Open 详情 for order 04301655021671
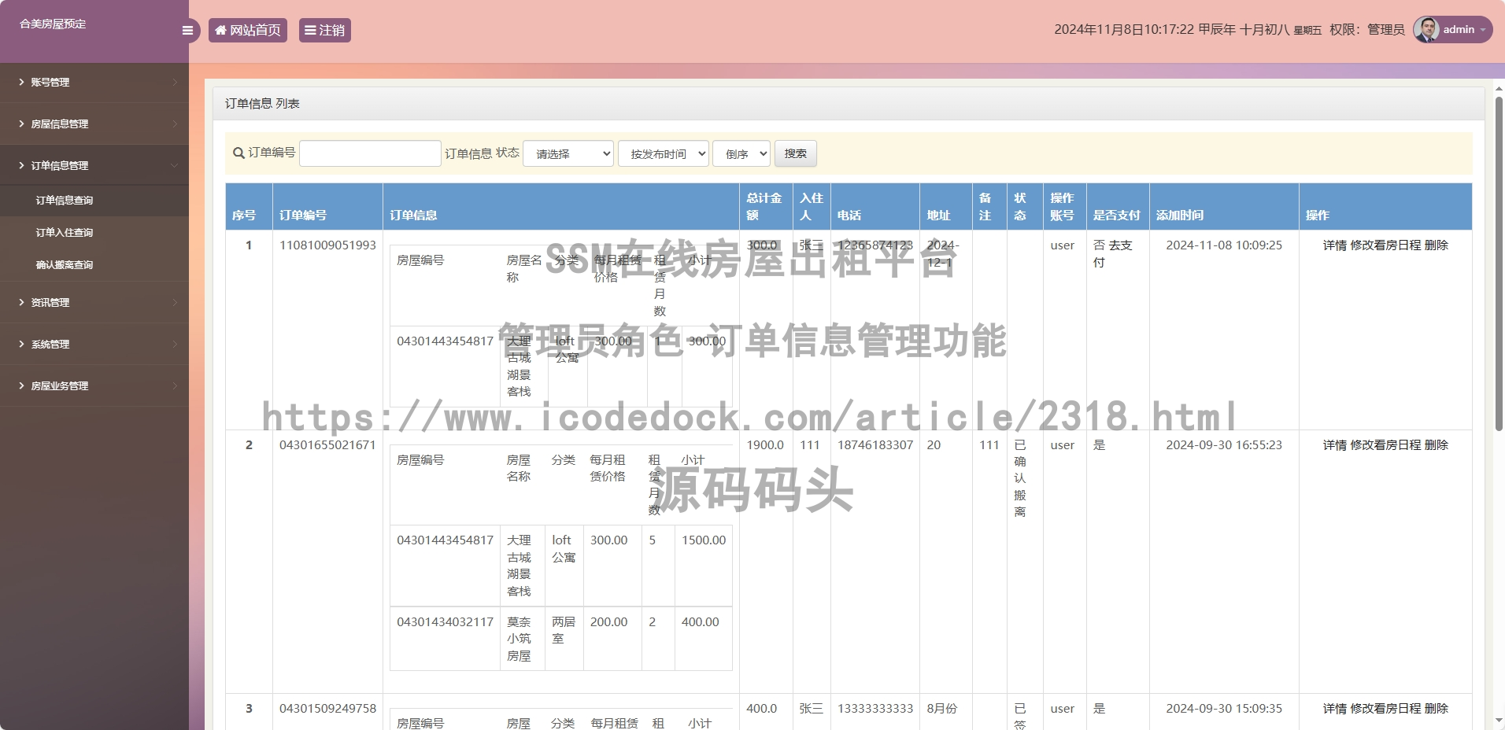 [x=1334, y=445]
